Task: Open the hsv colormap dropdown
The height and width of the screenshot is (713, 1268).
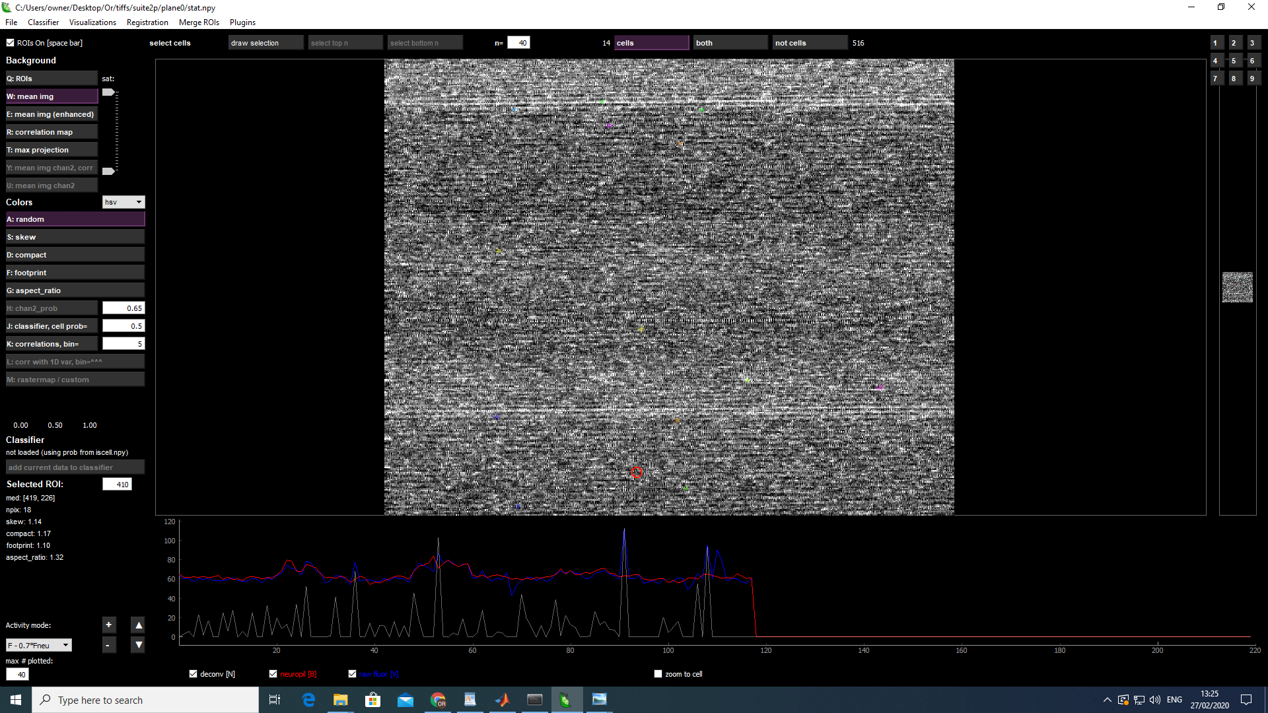Action: point(123,202)
